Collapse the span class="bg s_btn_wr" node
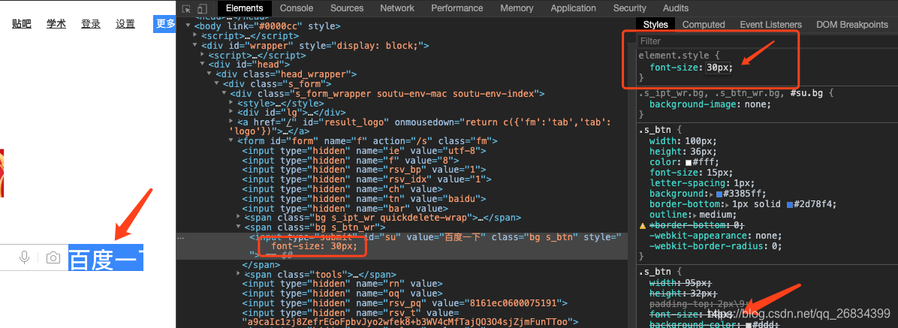The height and width of the screenshot is (328, 898). pos(239,227)
